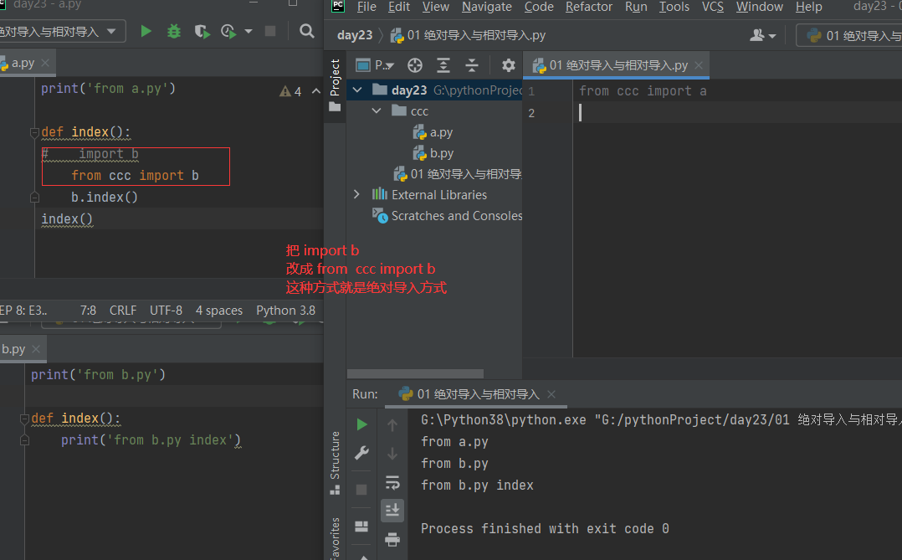
Task: Click 01 绝对导入与相对导入.py breadcrumb
Action: [468, 35]
